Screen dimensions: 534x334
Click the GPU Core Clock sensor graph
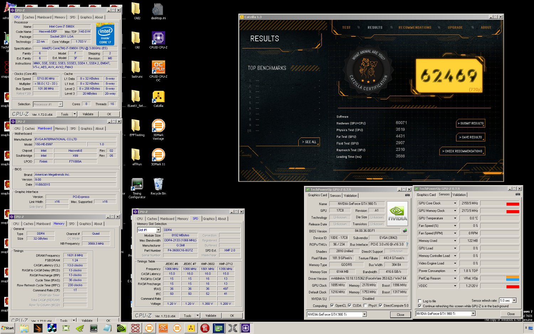[500, 203]
